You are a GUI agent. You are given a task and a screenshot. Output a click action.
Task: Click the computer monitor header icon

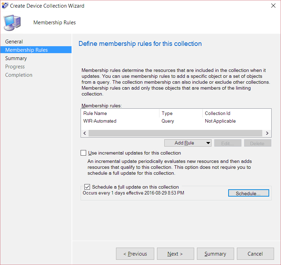click(12, 23)
